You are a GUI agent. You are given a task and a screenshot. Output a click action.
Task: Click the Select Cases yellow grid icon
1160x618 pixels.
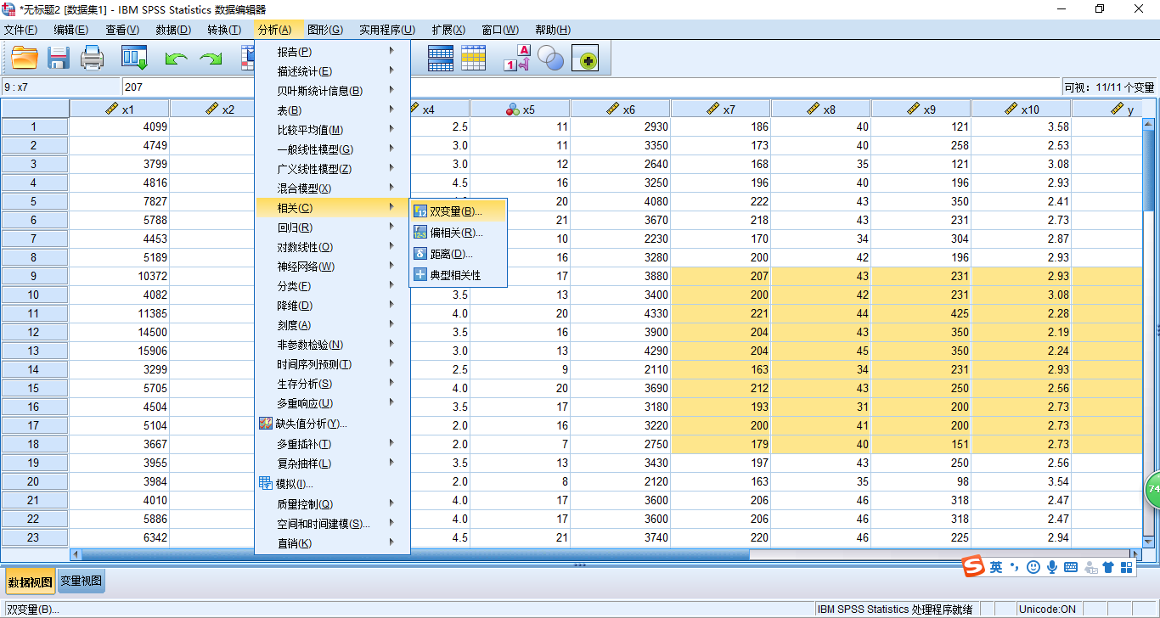tap(474, 58)
